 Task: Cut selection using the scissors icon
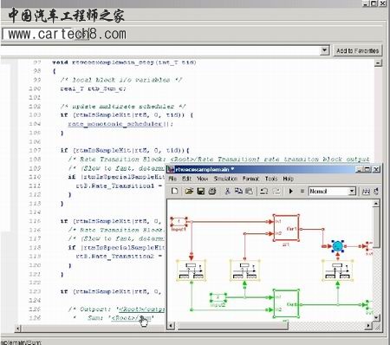227,191
